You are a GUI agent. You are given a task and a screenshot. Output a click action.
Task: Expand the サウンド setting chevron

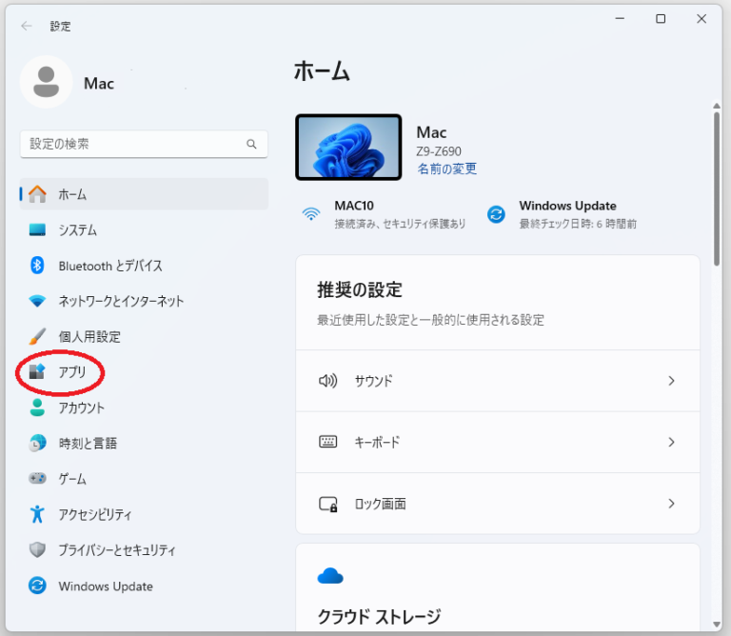[671, 381]
